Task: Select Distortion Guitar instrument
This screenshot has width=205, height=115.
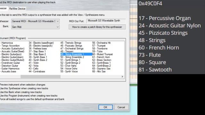Action: (x=9, y=66)
